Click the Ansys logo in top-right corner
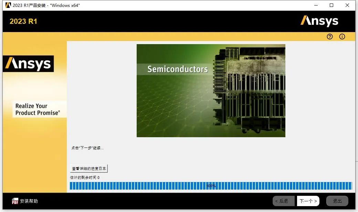The height and width of the screenshot is (212, 358). tap(319, 21)
